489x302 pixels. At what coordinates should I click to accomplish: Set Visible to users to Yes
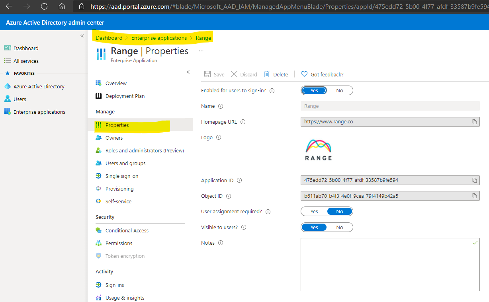[x=314, y=227]
